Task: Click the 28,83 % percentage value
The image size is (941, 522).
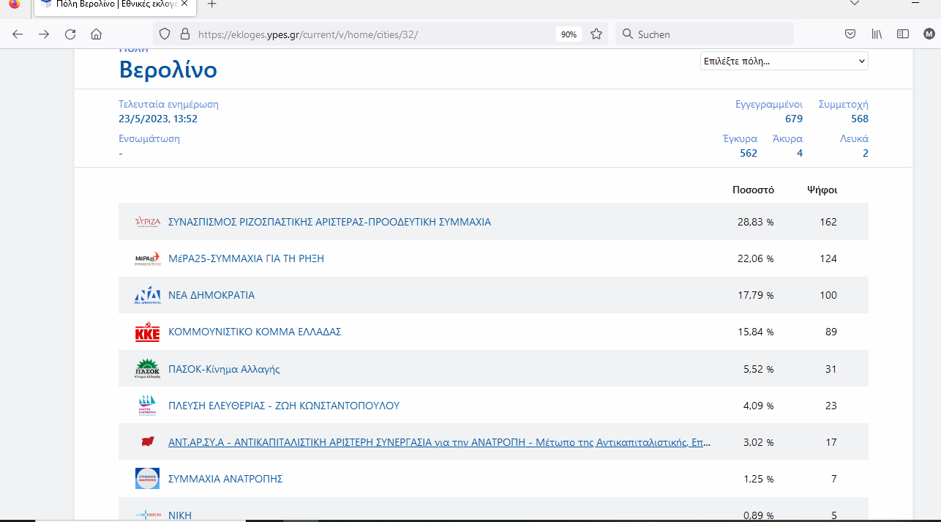Action: pos(755,222)
